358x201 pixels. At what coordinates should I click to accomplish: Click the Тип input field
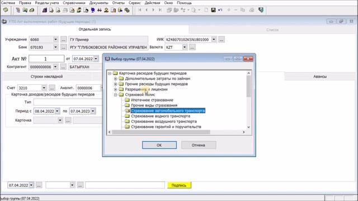(68, 102)
